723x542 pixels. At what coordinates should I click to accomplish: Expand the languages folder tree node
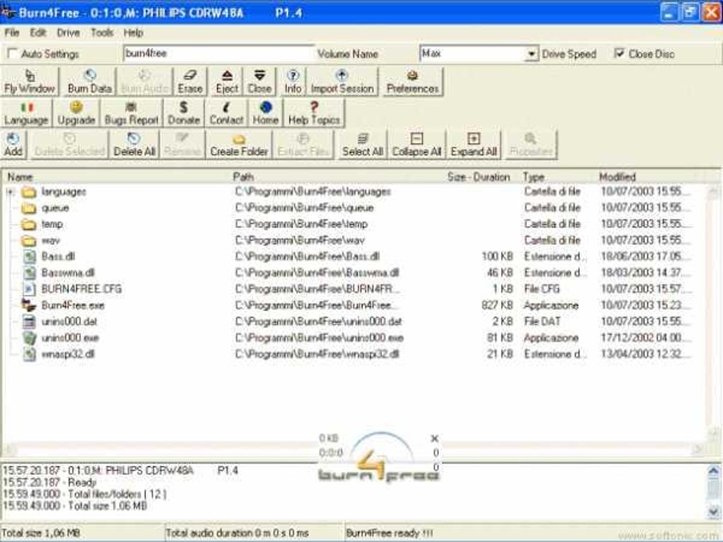[x=11, y=192]
